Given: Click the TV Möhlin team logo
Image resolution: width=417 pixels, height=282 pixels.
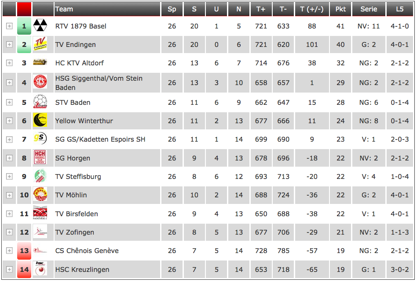Looking at the screenshot, I should tap(40, 195).
